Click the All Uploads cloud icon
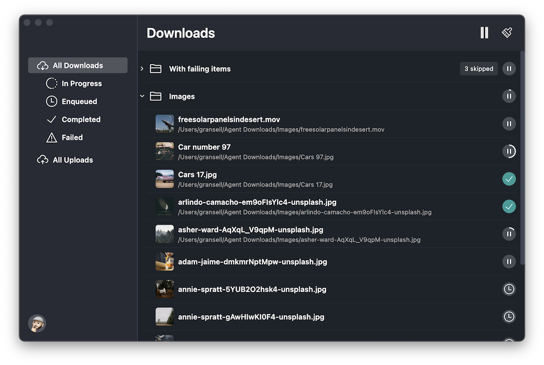The image size is (544, 365). pyautogui.click(x=43, y=160)
